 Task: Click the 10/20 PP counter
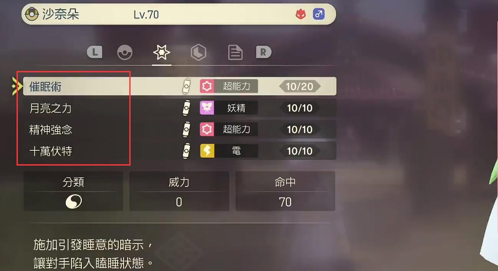pos(299,86)
